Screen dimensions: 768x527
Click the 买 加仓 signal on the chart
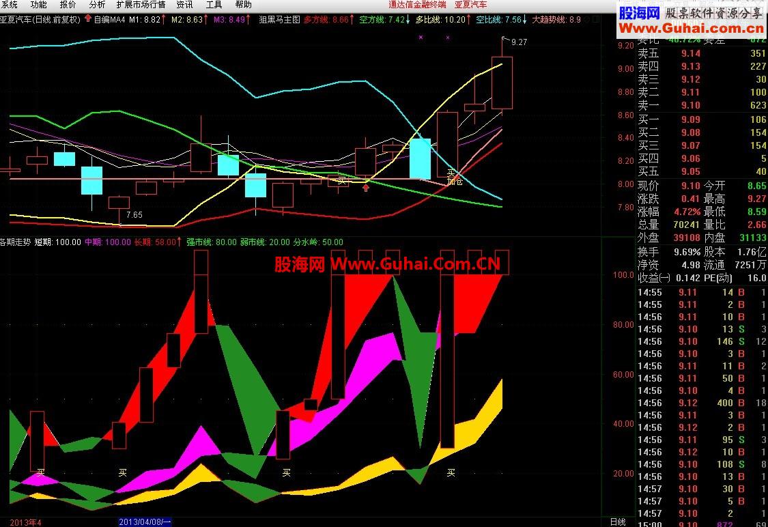pyautogui.click(x=455, y=177)
